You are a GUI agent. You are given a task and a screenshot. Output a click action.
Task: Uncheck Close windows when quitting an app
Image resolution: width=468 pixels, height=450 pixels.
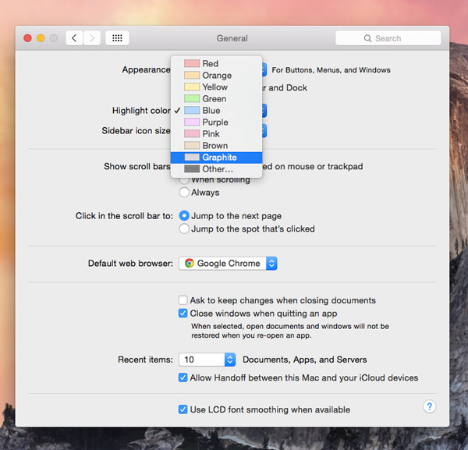[x=183, y=313]
